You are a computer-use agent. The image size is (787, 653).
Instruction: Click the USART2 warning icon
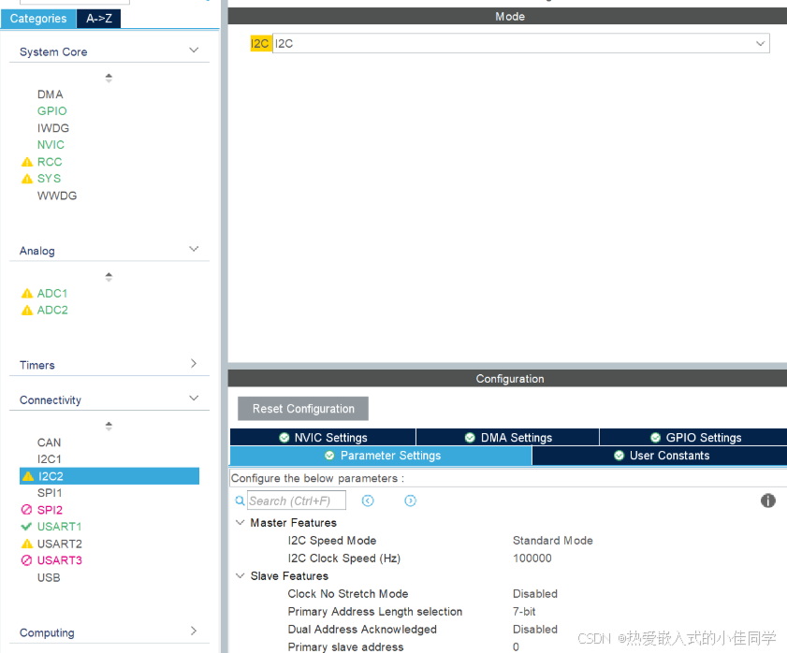pos(27,544)
